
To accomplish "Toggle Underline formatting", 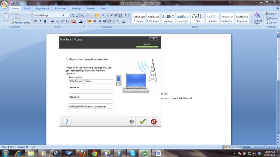I will [45, 21].
